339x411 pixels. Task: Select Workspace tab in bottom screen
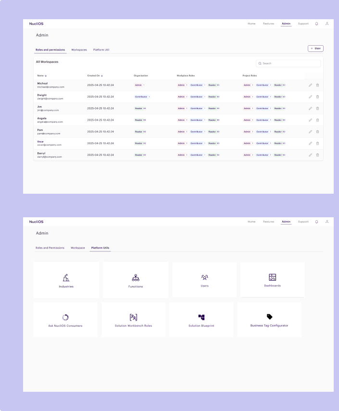[77, 248]
